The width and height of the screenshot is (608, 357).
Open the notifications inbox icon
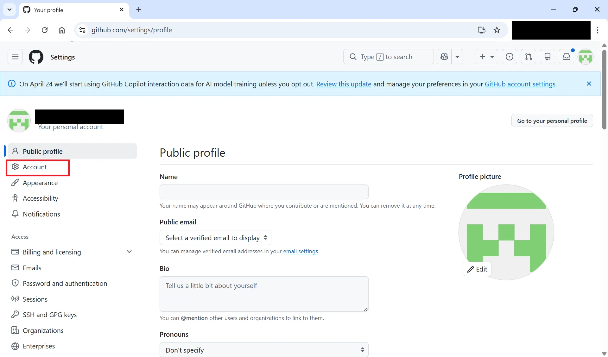567,57
